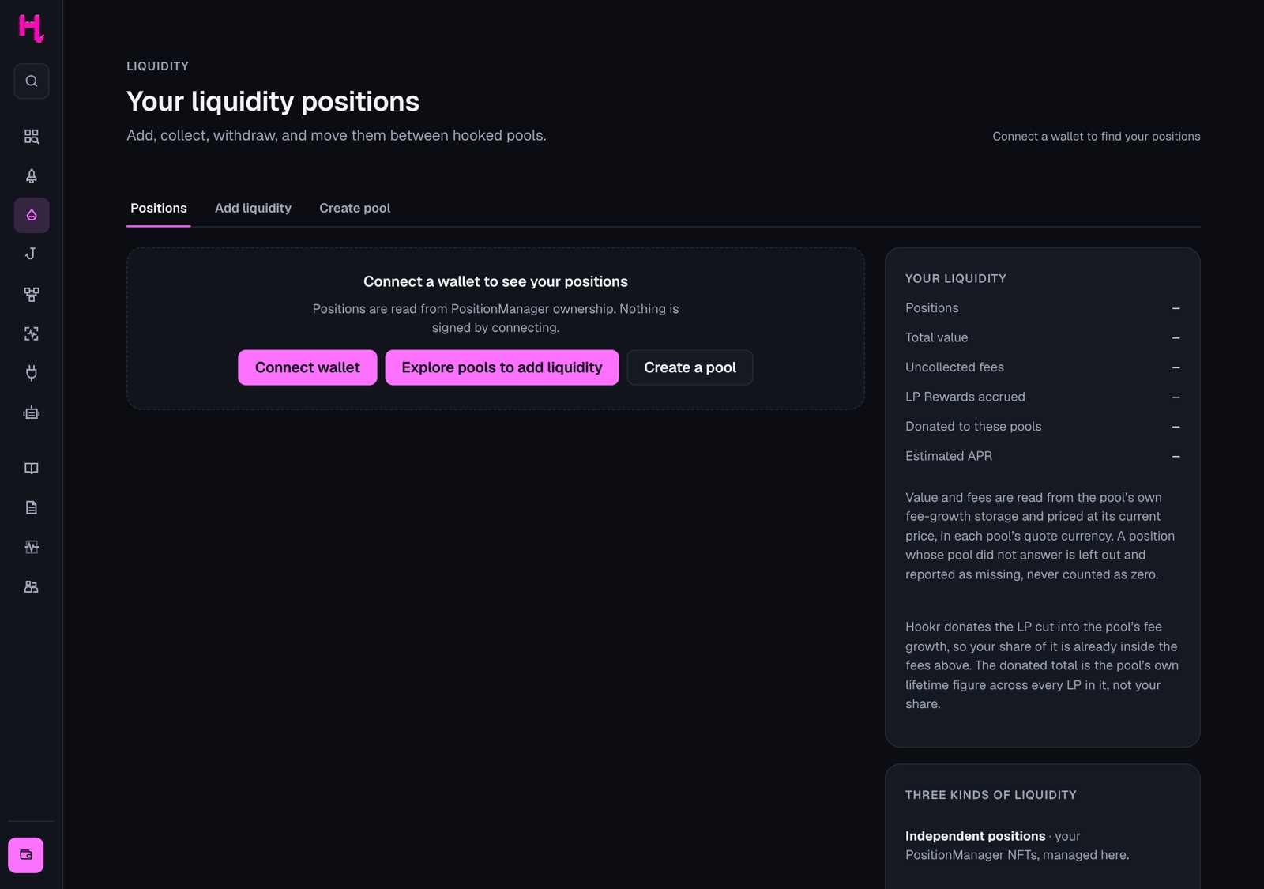
Task: Open the open-book docs icon
Action: click(x=32, y=469)
